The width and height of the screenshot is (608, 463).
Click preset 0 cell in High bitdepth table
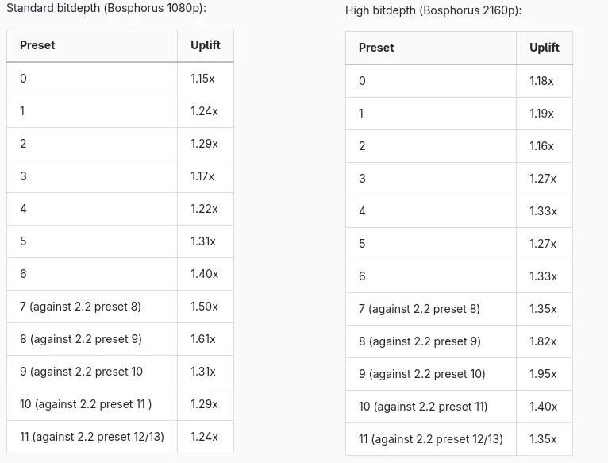(362, 81)
